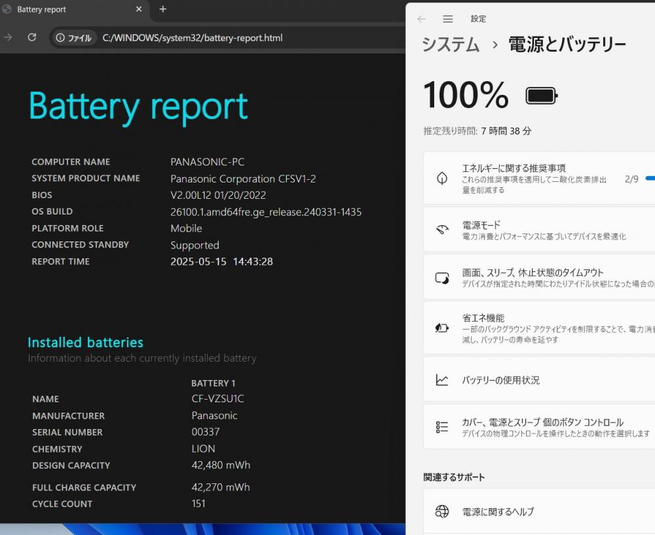Select platform role value Mobile
Image resolution: width=655 pixels, height=535 pixels.
(x=186, y=228)
